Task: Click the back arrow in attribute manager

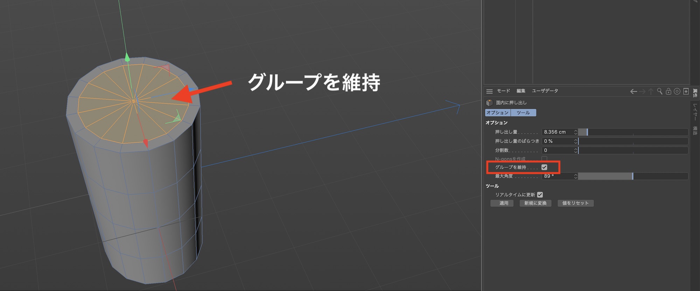Action: (633, 92)
